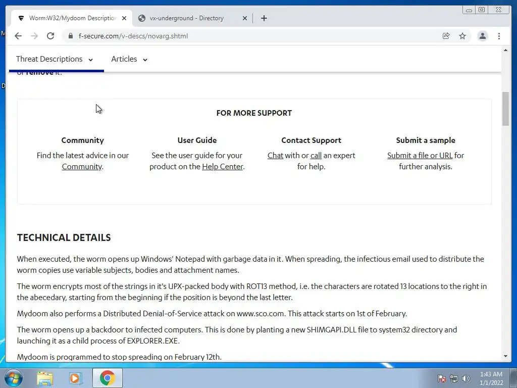Expand the Articles chevron
The height and width of the screenshot is (388, 517).
pyautogui.click(x=145, y=60)
